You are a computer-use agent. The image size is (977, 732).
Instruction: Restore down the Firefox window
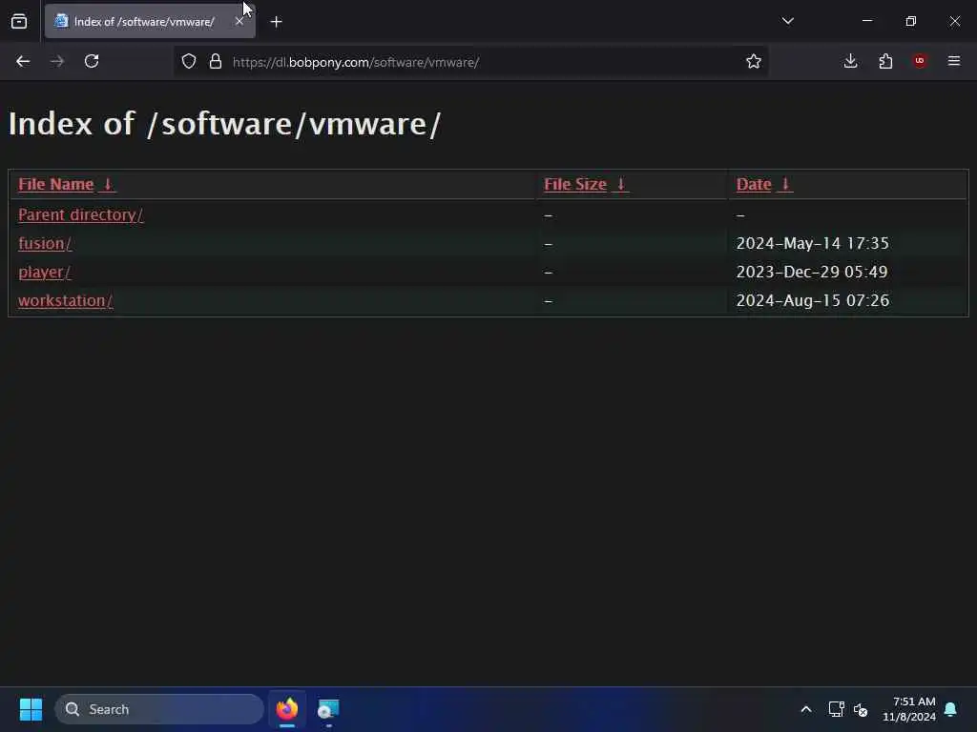coord(911,21)
